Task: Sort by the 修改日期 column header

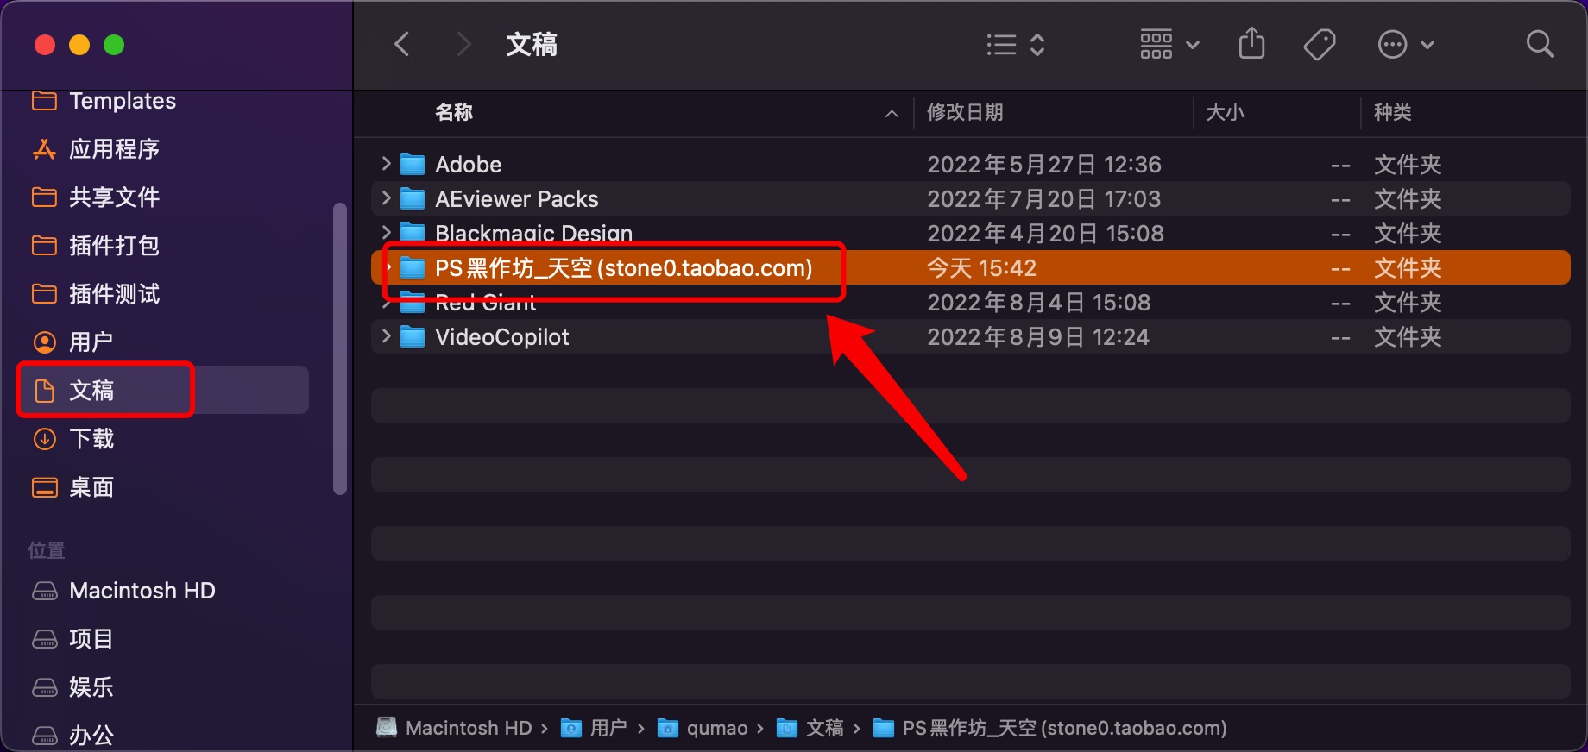Action: 965,112
